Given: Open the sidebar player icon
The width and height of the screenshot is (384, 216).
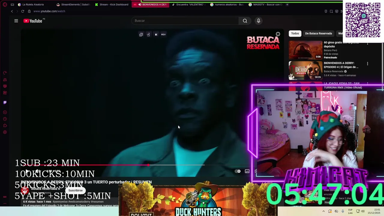Looking at the screenshot, I should point(5,112).
